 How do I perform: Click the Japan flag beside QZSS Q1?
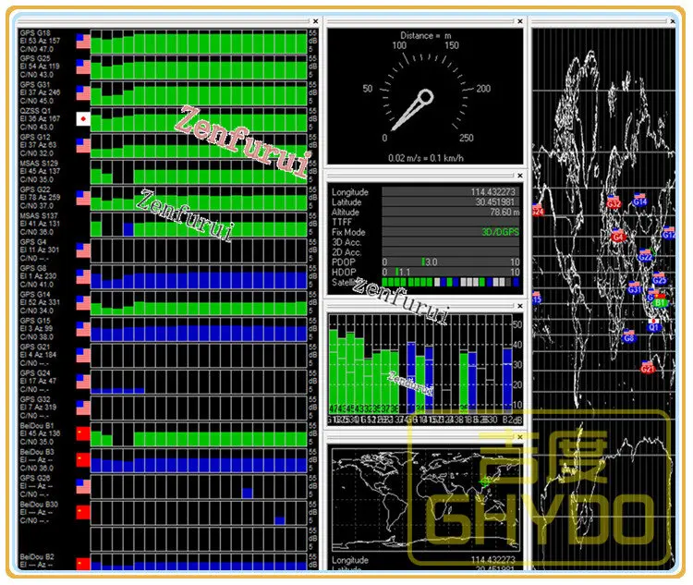[x=83, y=119]
